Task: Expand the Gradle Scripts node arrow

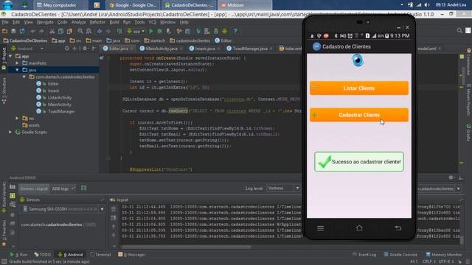Action: [10, 132]
